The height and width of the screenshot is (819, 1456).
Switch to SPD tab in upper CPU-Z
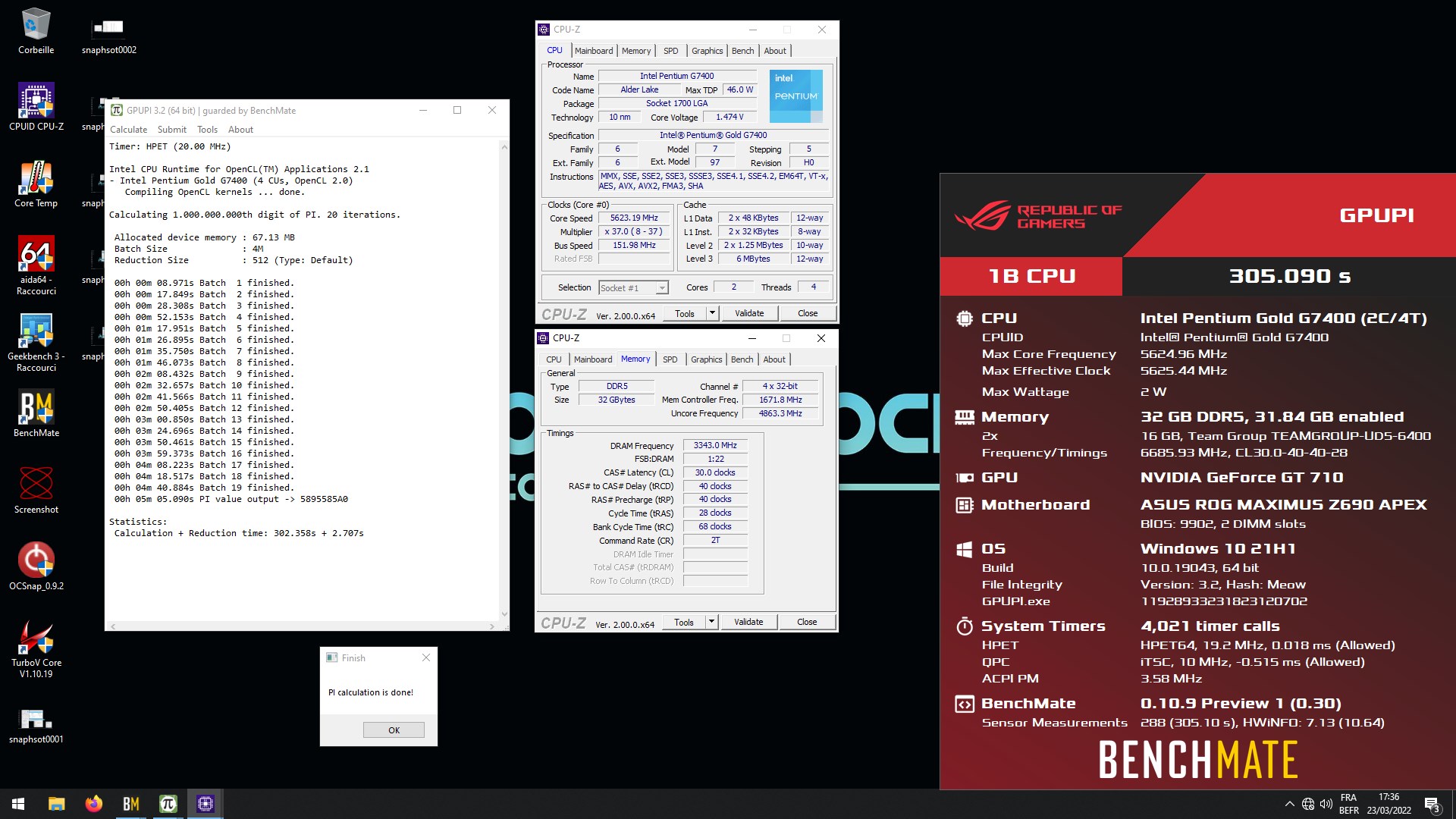click(x=671, y=51)
